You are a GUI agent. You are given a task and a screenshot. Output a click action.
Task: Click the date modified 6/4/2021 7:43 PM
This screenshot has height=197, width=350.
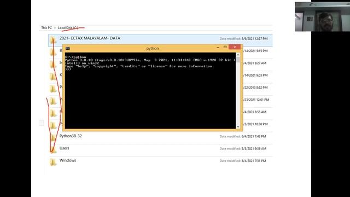pyautogui.click(x=254, y=136)
